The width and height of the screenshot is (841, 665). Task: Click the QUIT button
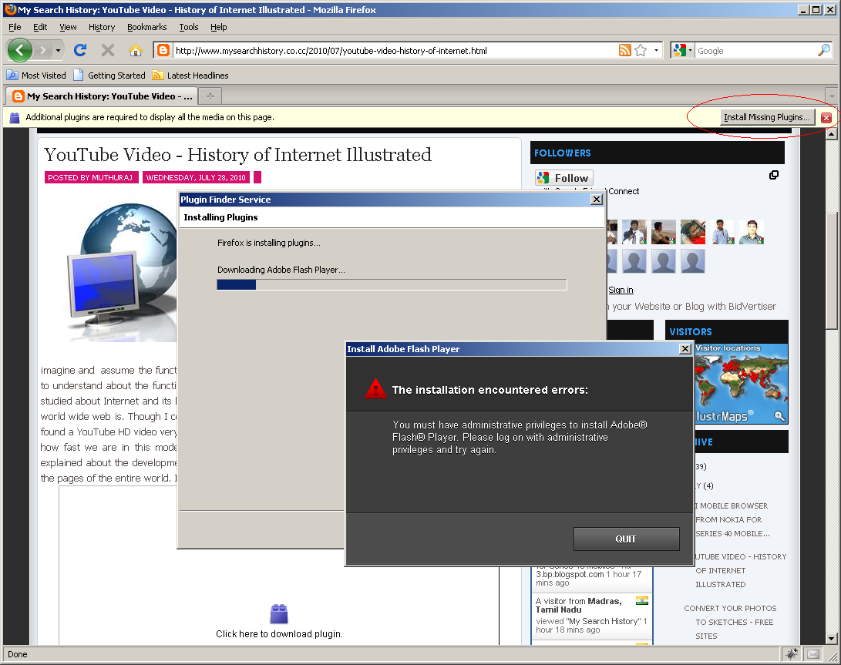point(627,539)
